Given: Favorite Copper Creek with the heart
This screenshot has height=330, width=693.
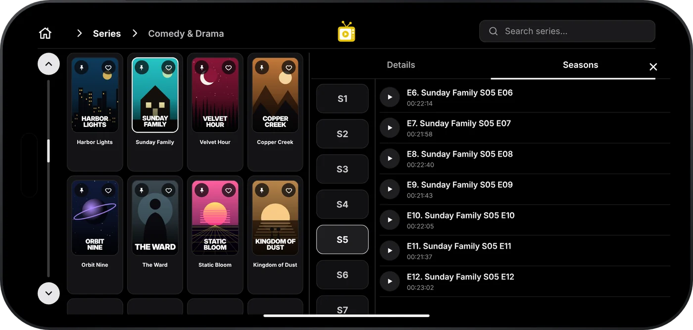Looking at the screenshot, I should pos(289,67).
